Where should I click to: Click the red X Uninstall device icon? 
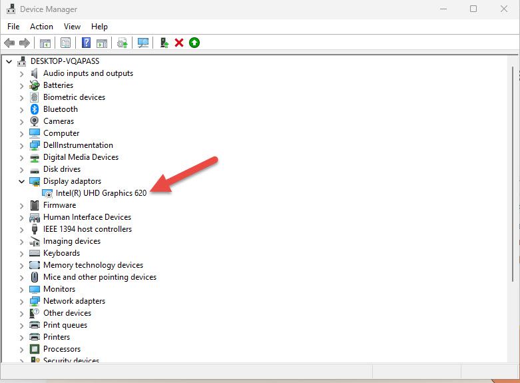tap(179, 43)
